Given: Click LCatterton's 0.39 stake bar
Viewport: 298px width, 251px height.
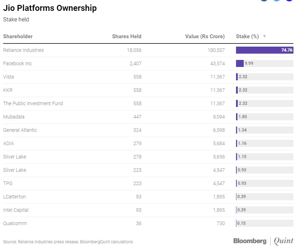Looking at the screenshot, I should [264, 197].
